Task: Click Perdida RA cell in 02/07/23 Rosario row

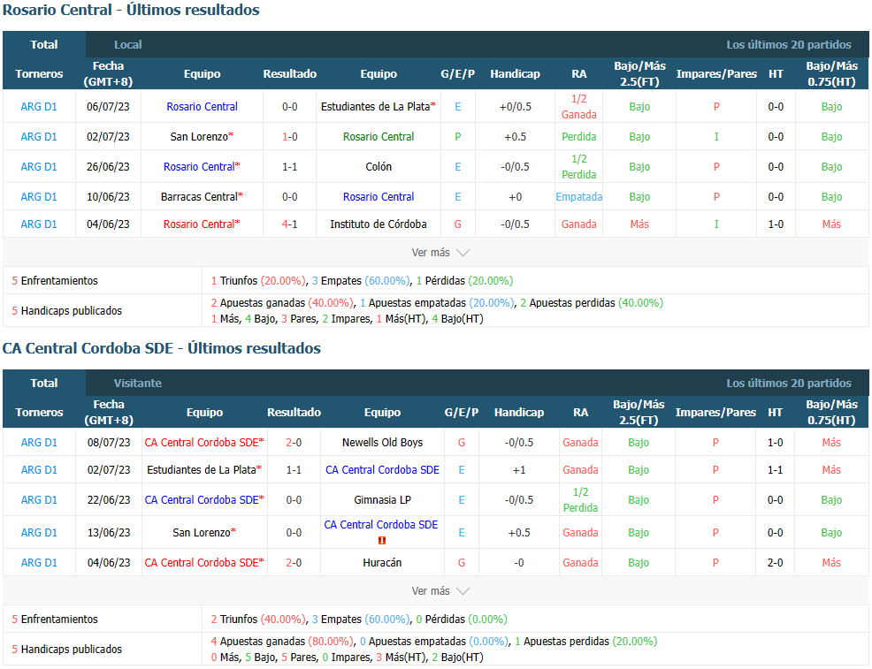Action: pos(579,137)
